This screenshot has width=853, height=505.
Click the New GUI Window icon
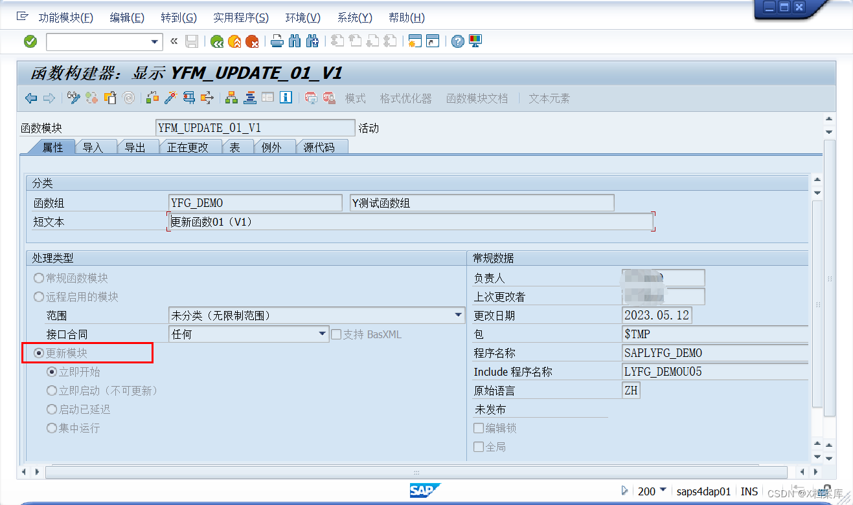tap(415, 41)
